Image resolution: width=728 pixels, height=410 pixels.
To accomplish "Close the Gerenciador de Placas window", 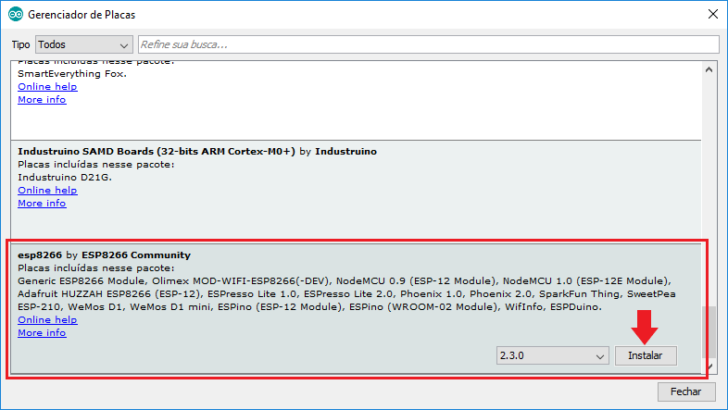I will (712, 15).
